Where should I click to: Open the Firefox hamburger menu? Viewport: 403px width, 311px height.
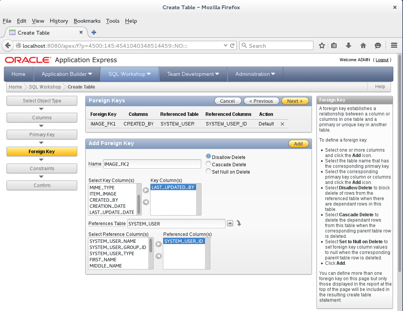(x=394, y=45)
